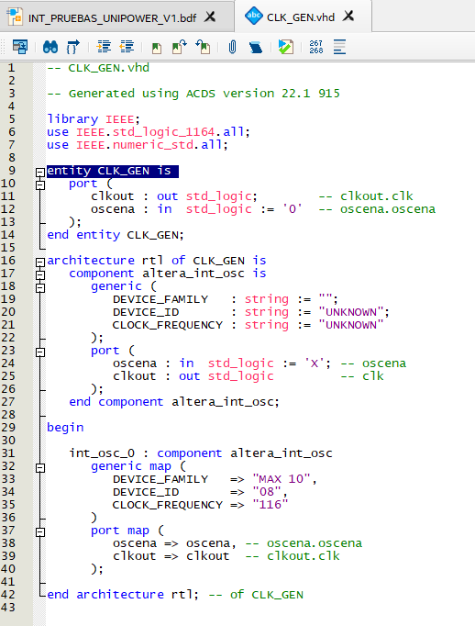Click the comment '-- CLK_GEN.vhd' on line 1
Viewport: 475px width, 626px height.
[98, 68]
